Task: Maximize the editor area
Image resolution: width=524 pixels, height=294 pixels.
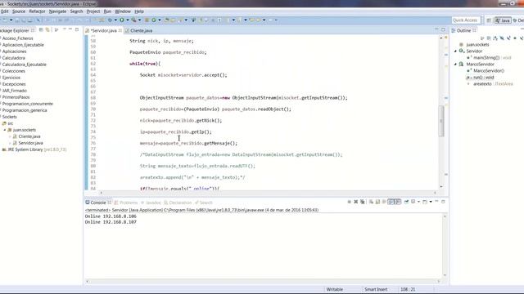Action: (x=443, y=29)
